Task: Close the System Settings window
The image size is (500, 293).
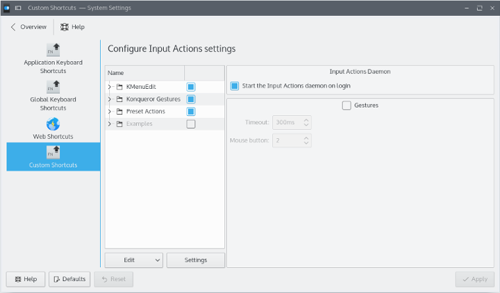Action: coord(492,8)
